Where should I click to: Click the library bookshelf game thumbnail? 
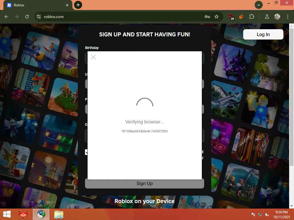(250, 146)
